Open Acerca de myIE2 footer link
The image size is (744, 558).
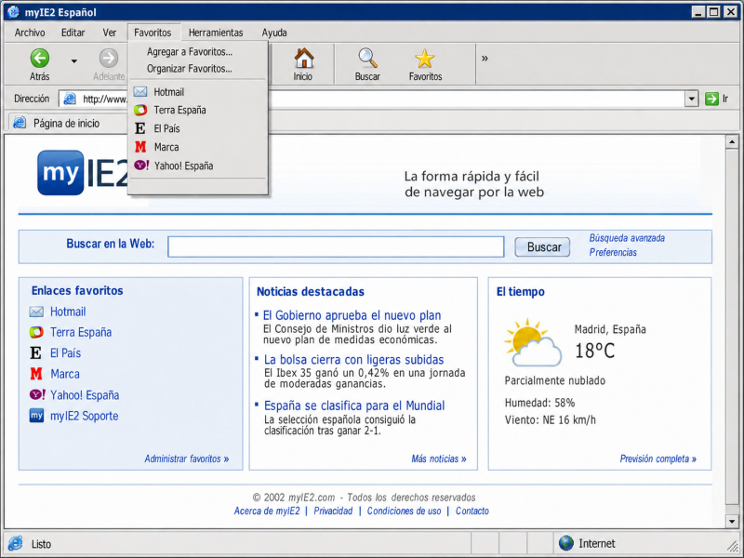[267, 511]
